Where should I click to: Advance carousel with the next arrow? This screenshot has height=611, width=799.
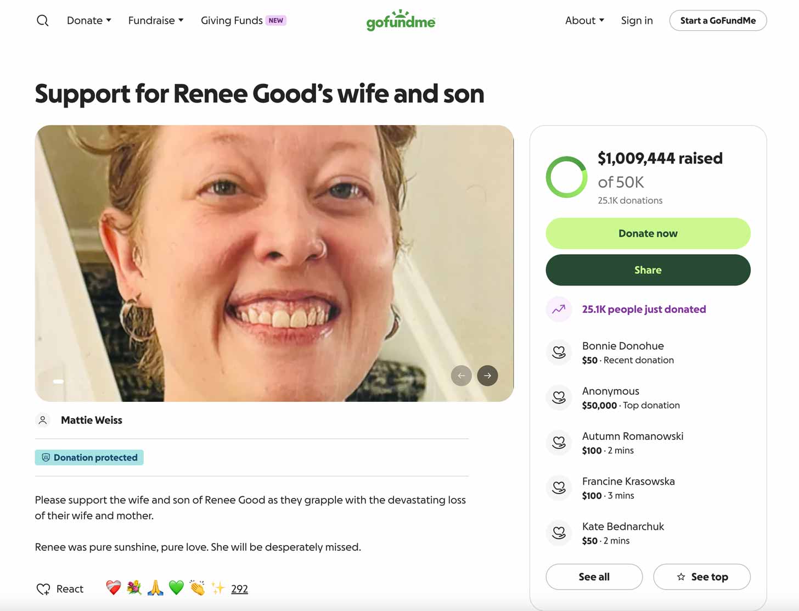(487, 375)
